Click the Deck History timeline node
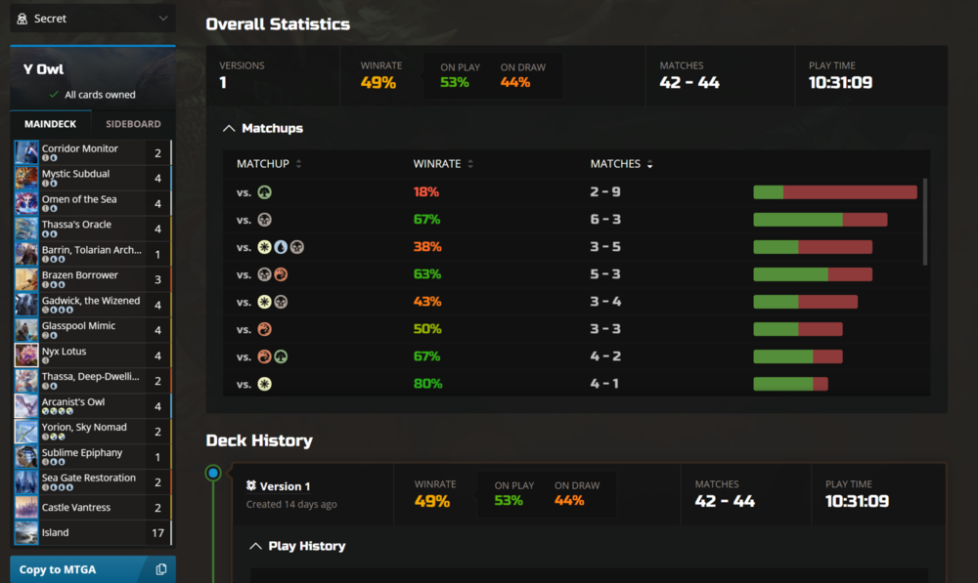Viewport: 978px width, 583px height. click(213, 474)
